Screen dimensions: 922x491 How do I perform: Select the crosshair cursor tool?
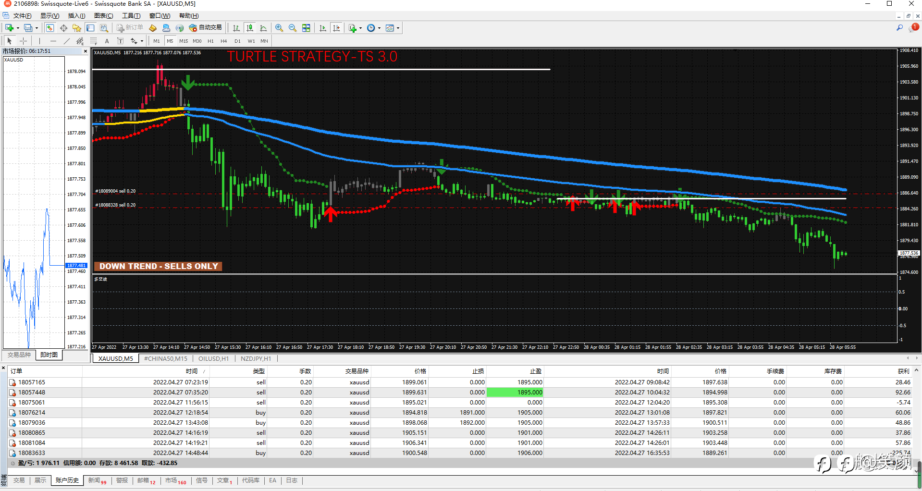tap(23, 41)
